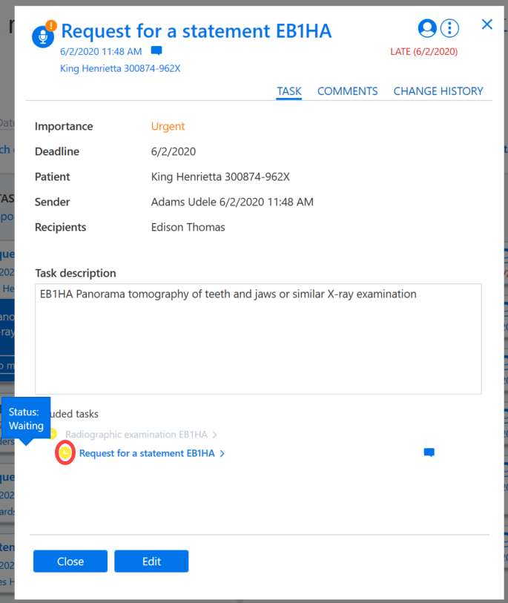Click comment icon beside included statement task
The width and height of the screenshot is (508, 603).
(x=429, y=452)
